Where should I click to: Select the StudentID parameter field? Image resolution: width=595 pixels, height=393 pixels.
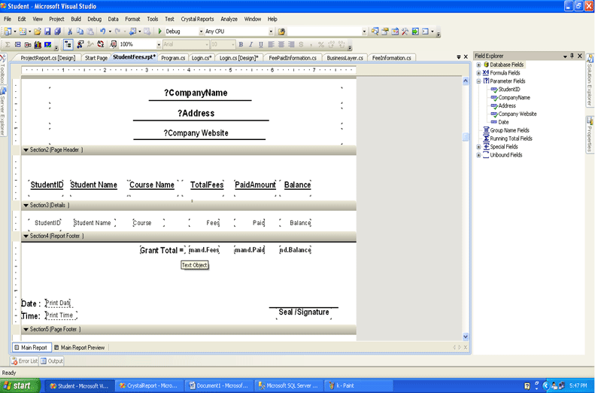pos(508,90)
